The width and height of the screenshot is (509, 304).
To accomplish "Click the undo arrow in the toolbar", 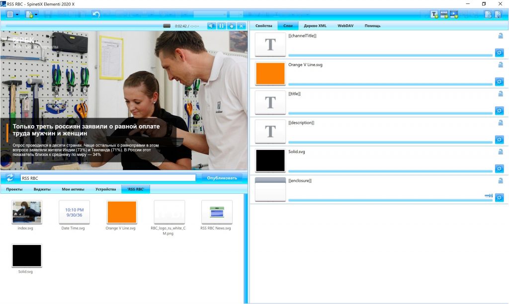I will (x=96, y=14).
